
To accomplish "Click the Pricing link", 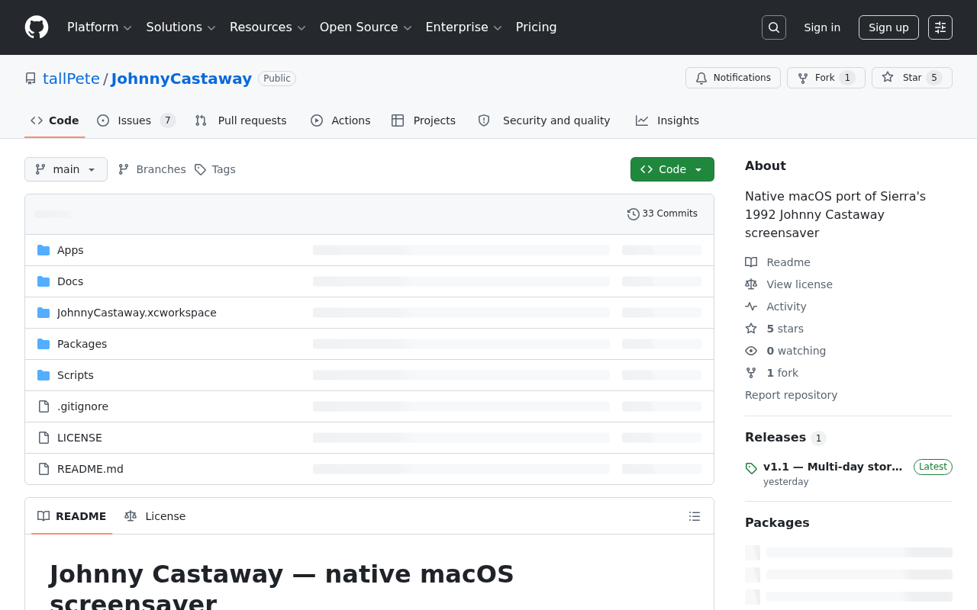I will click(x=536, y=27).
